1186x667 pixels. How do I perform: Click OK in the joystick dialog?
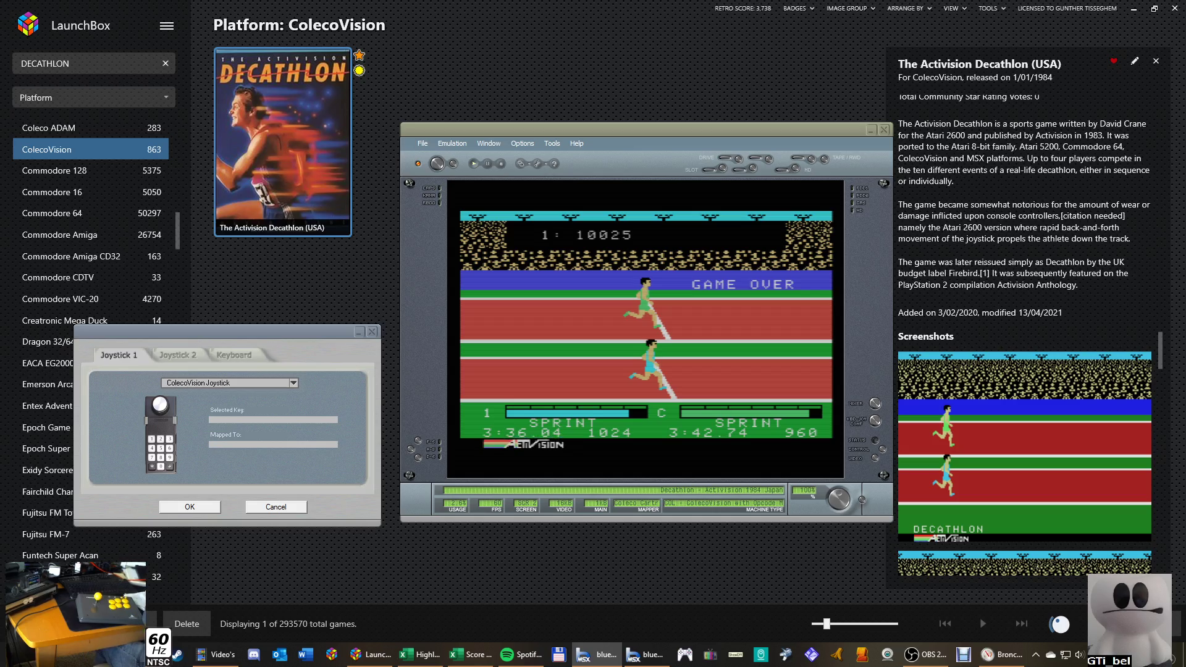[x=190, y=507]
